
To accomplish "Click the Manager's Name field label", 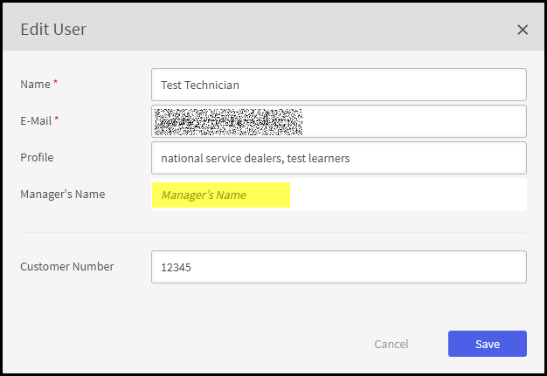I will point(63,194).
